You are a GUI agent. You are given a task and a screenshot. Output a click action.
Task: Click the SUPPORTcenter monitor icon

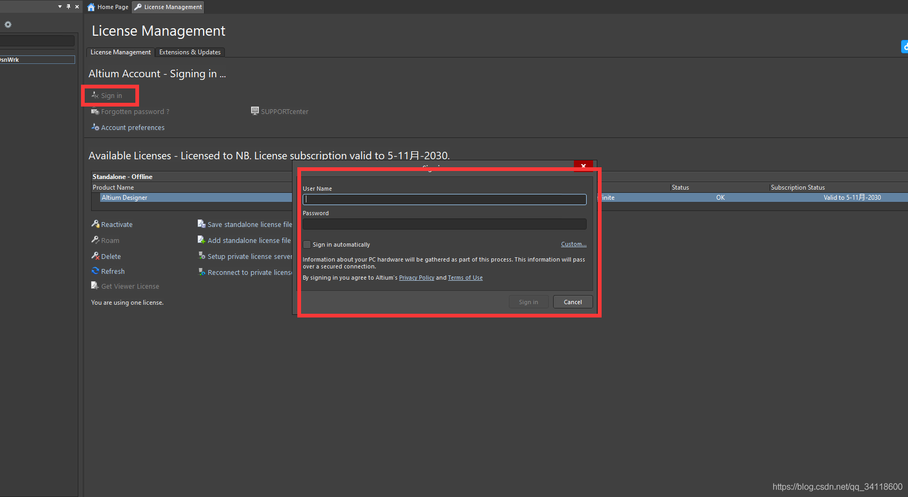255,111
